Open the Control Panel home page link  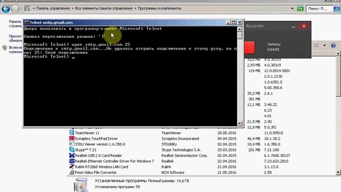point(15,23)
